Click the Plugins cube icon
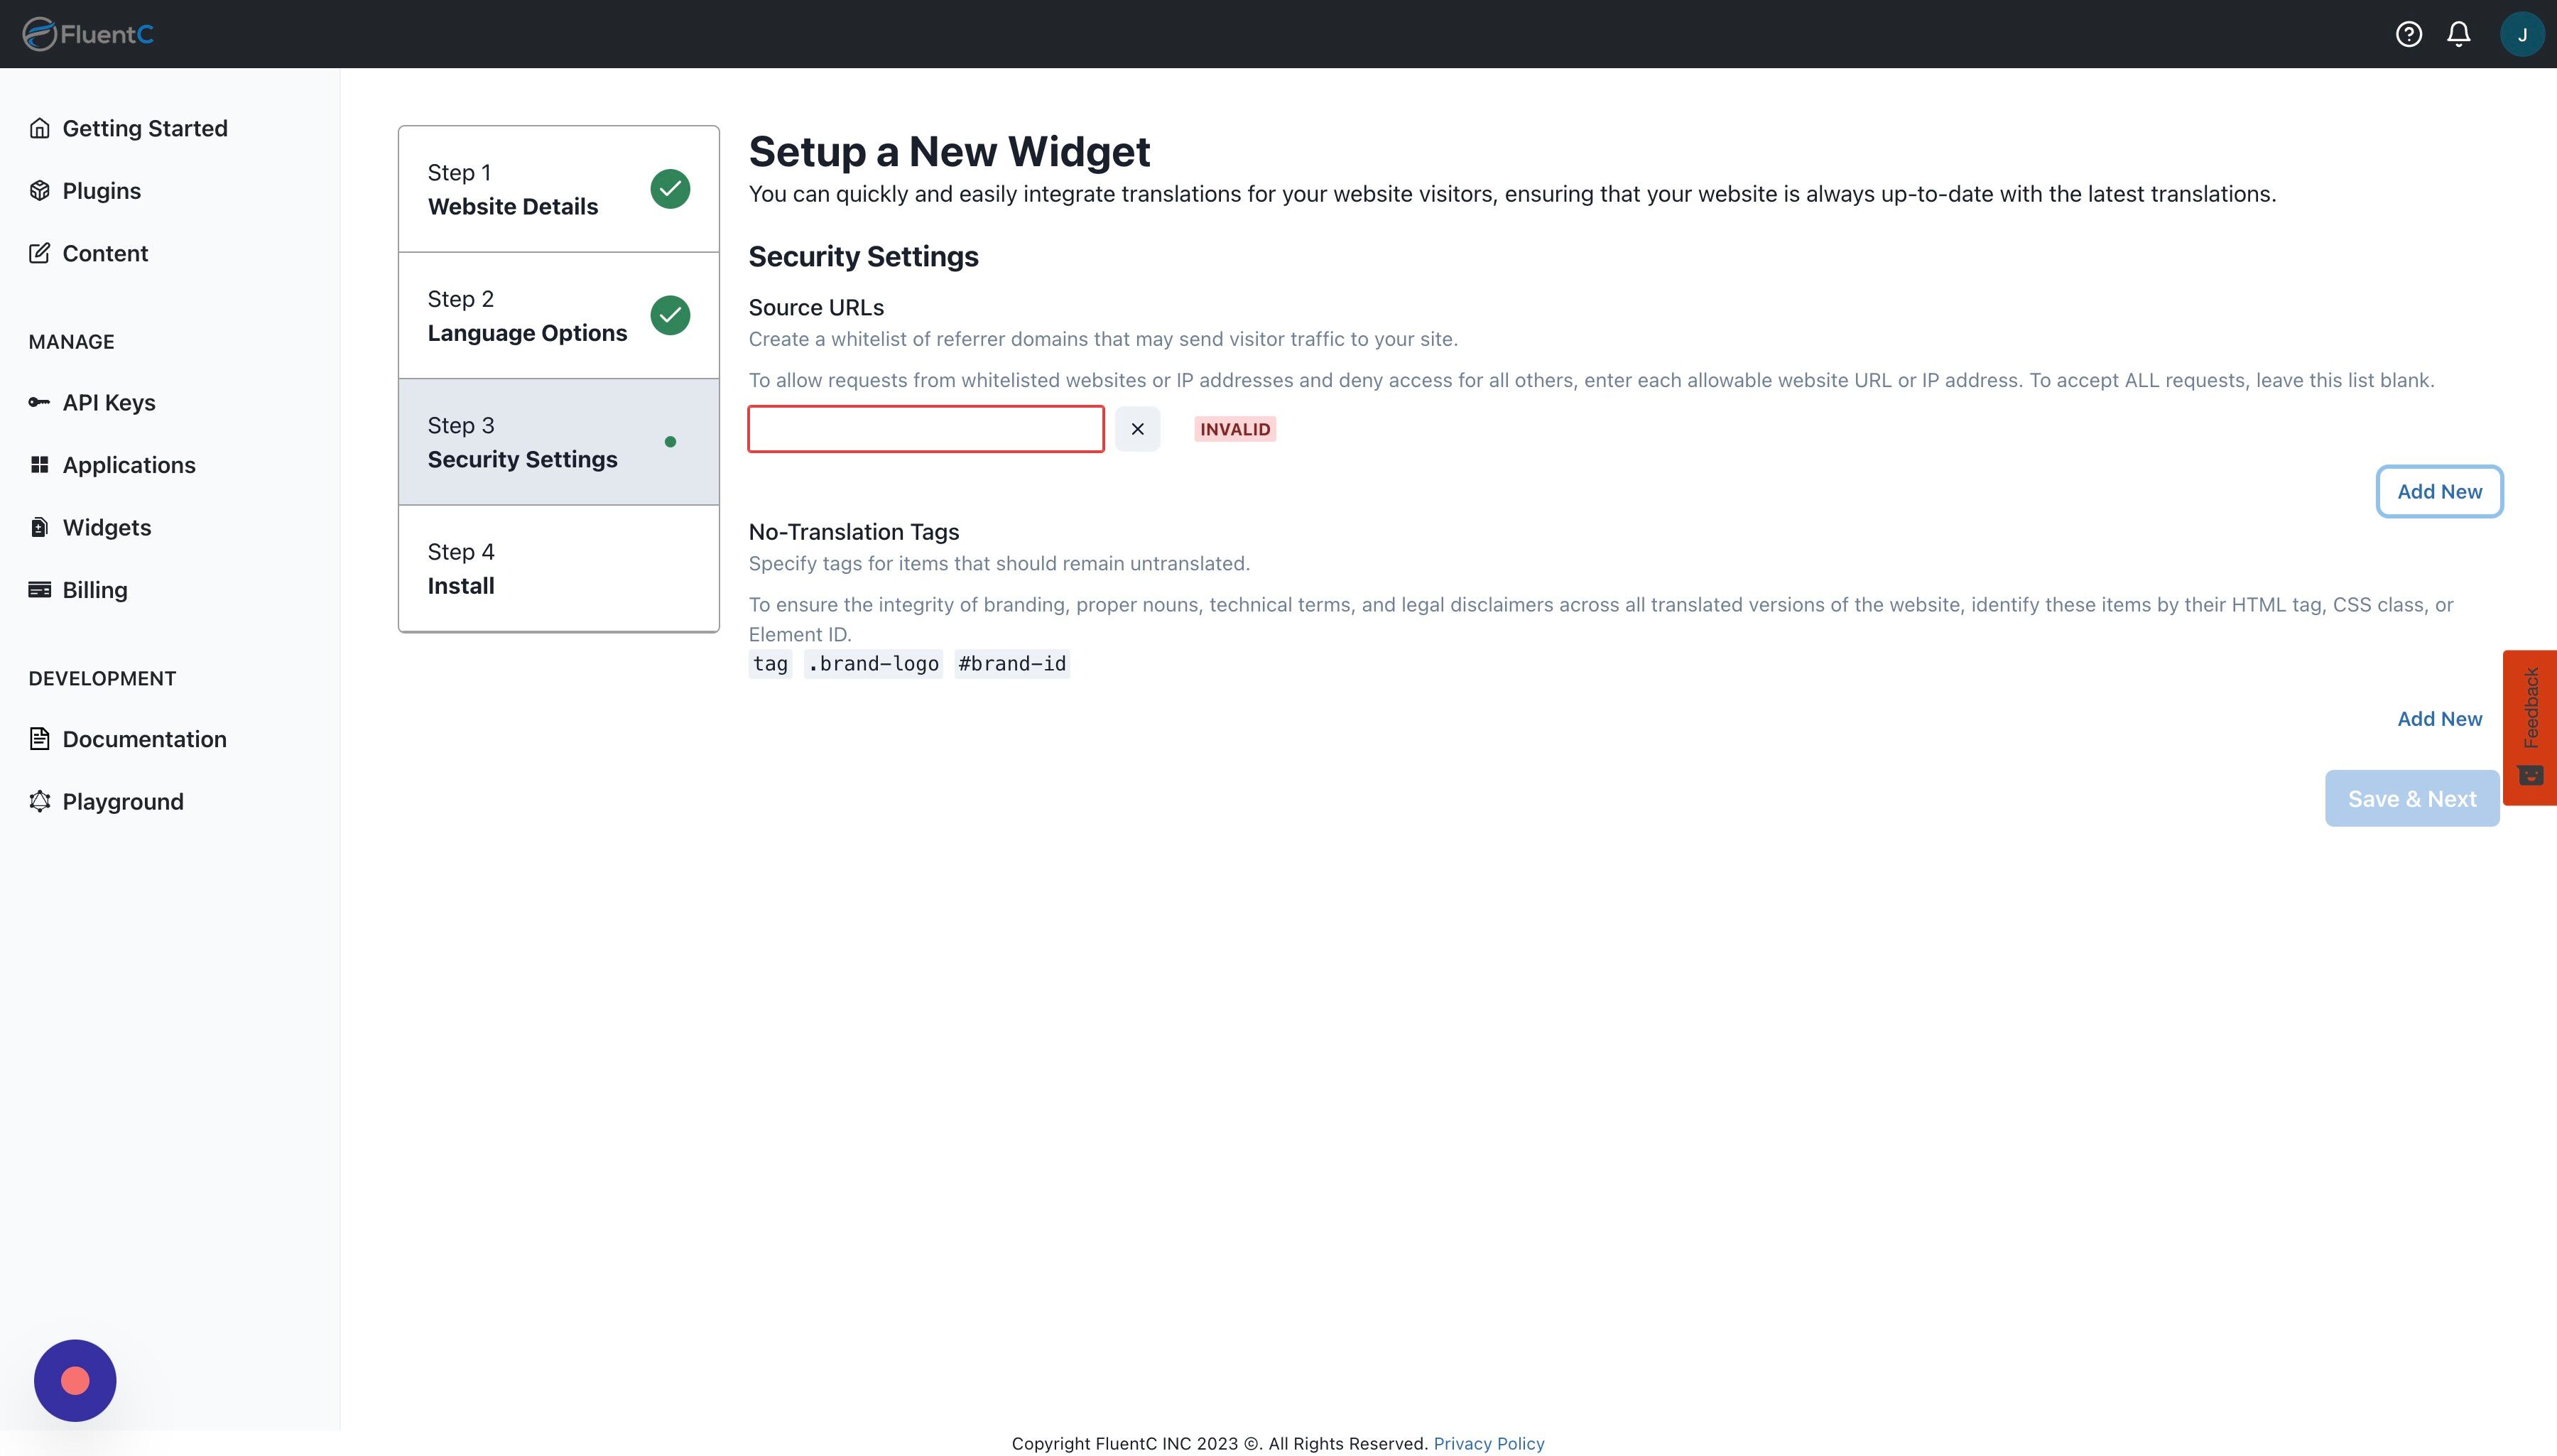The image size is (2557, 1456). click(39, 190)
